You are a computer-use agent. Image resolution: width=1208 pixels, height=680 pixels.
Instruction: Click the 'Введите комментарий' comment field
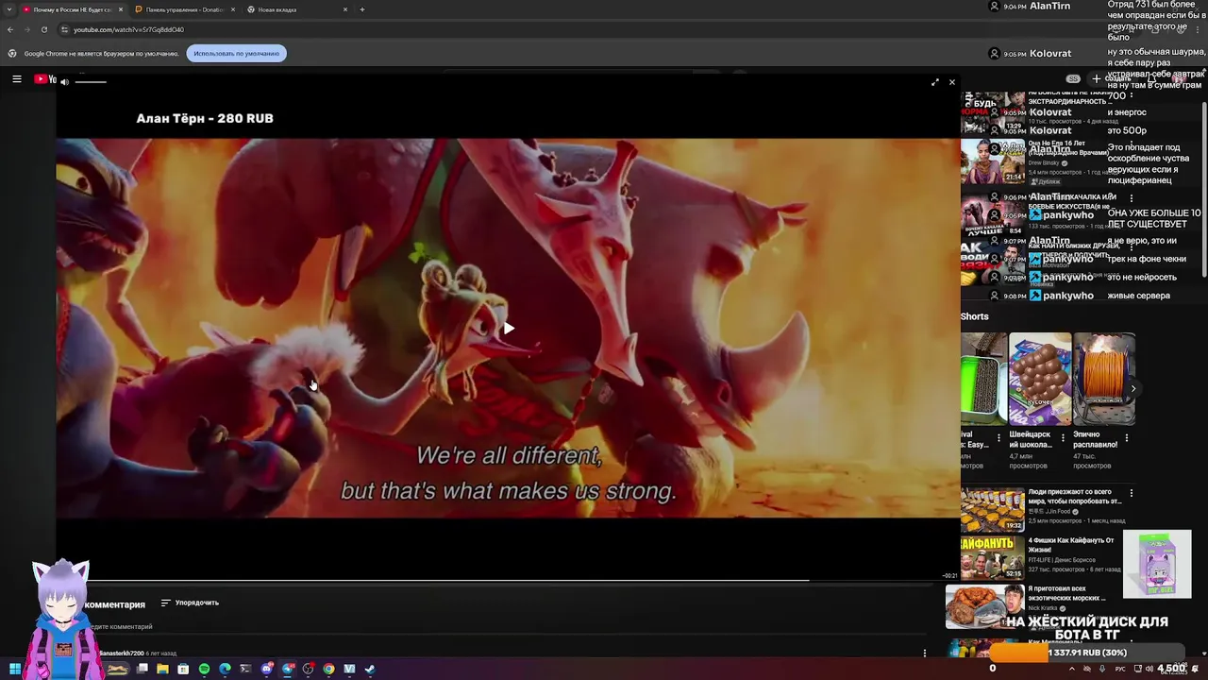click(123, 626)
